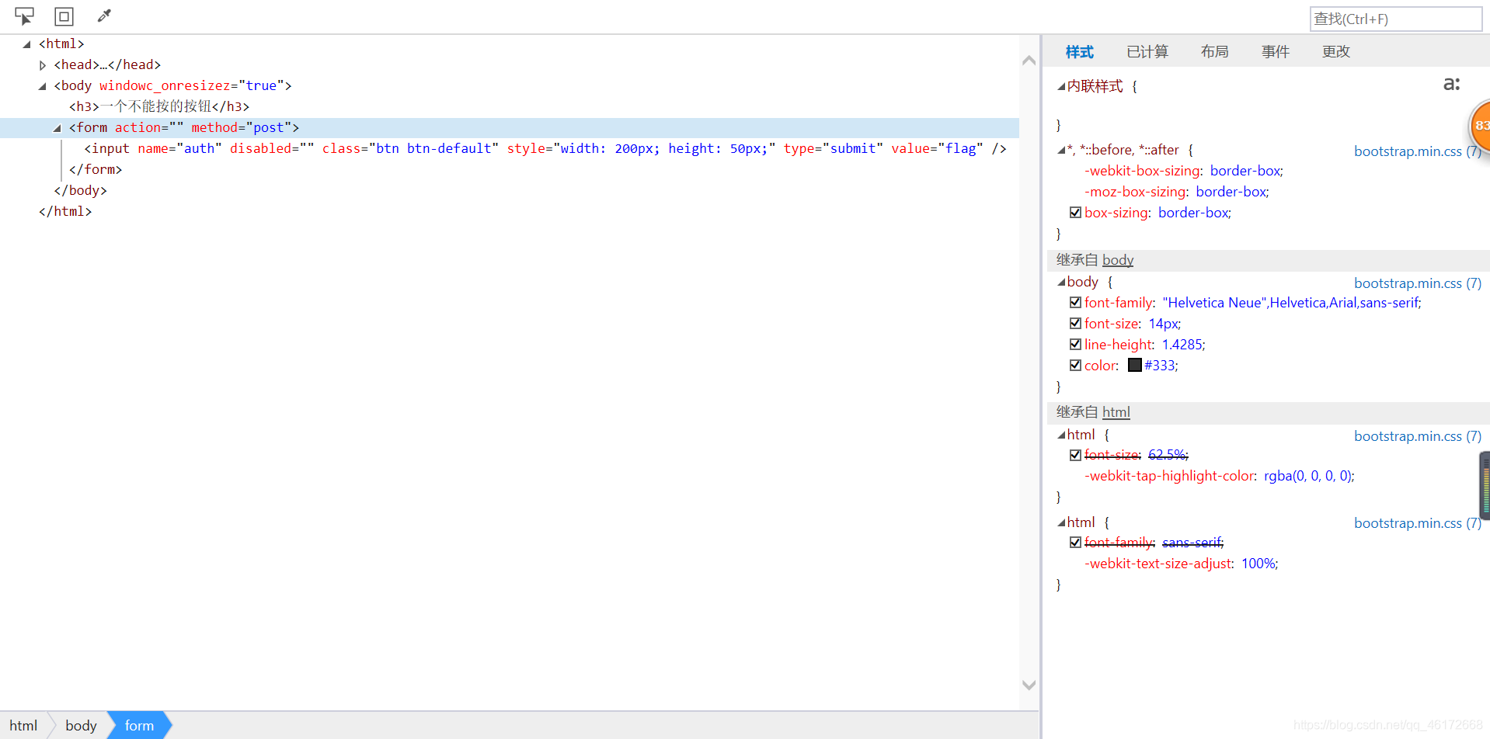Click the body link in 继承自 body
1490x739 pixels.
[x=1117, y=260]
